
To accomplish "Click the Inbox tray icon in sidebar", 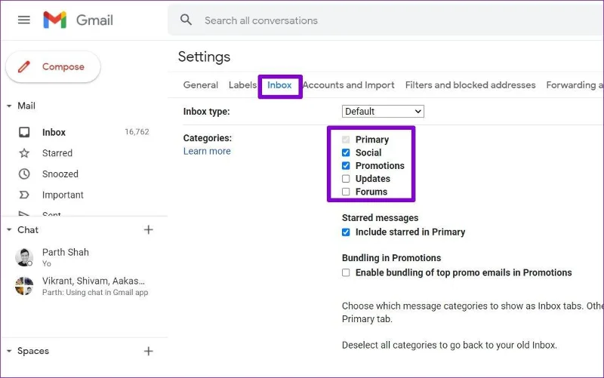I will point(24,133).
